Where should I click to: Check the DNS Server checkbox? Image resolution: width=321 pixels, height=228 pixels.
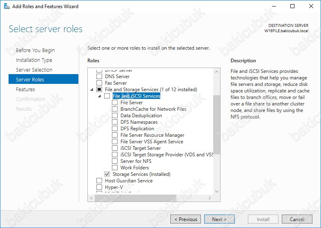(99, 77)
